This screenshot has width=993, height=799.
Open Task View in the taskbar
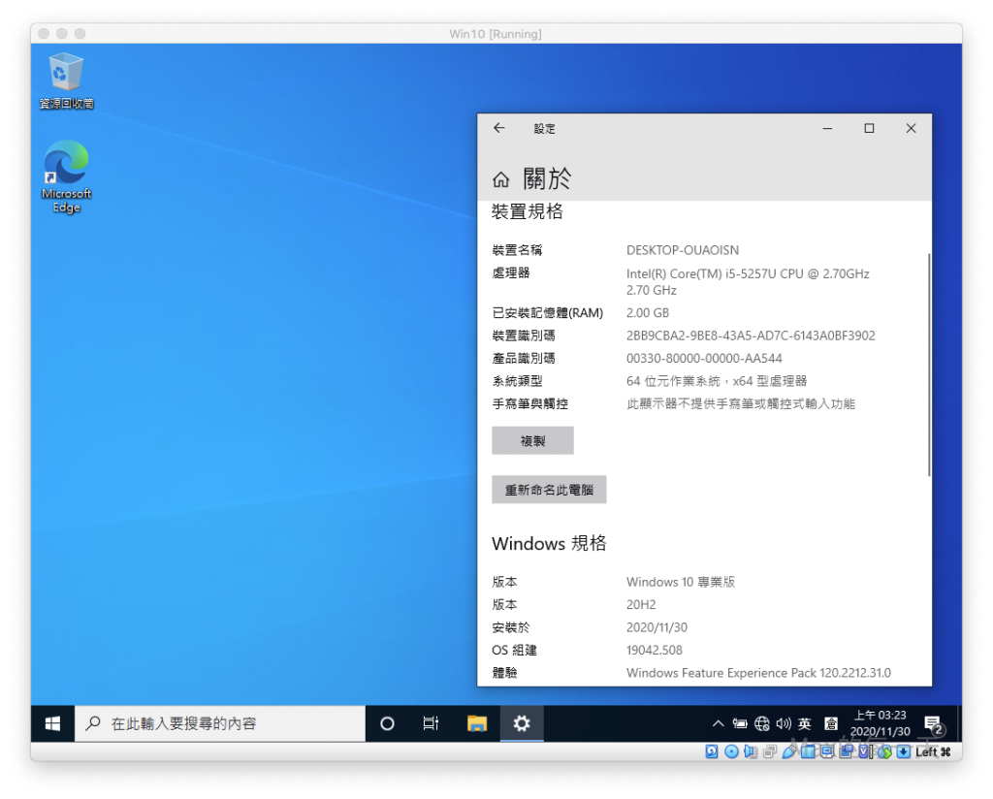click(x=432, y=723)
